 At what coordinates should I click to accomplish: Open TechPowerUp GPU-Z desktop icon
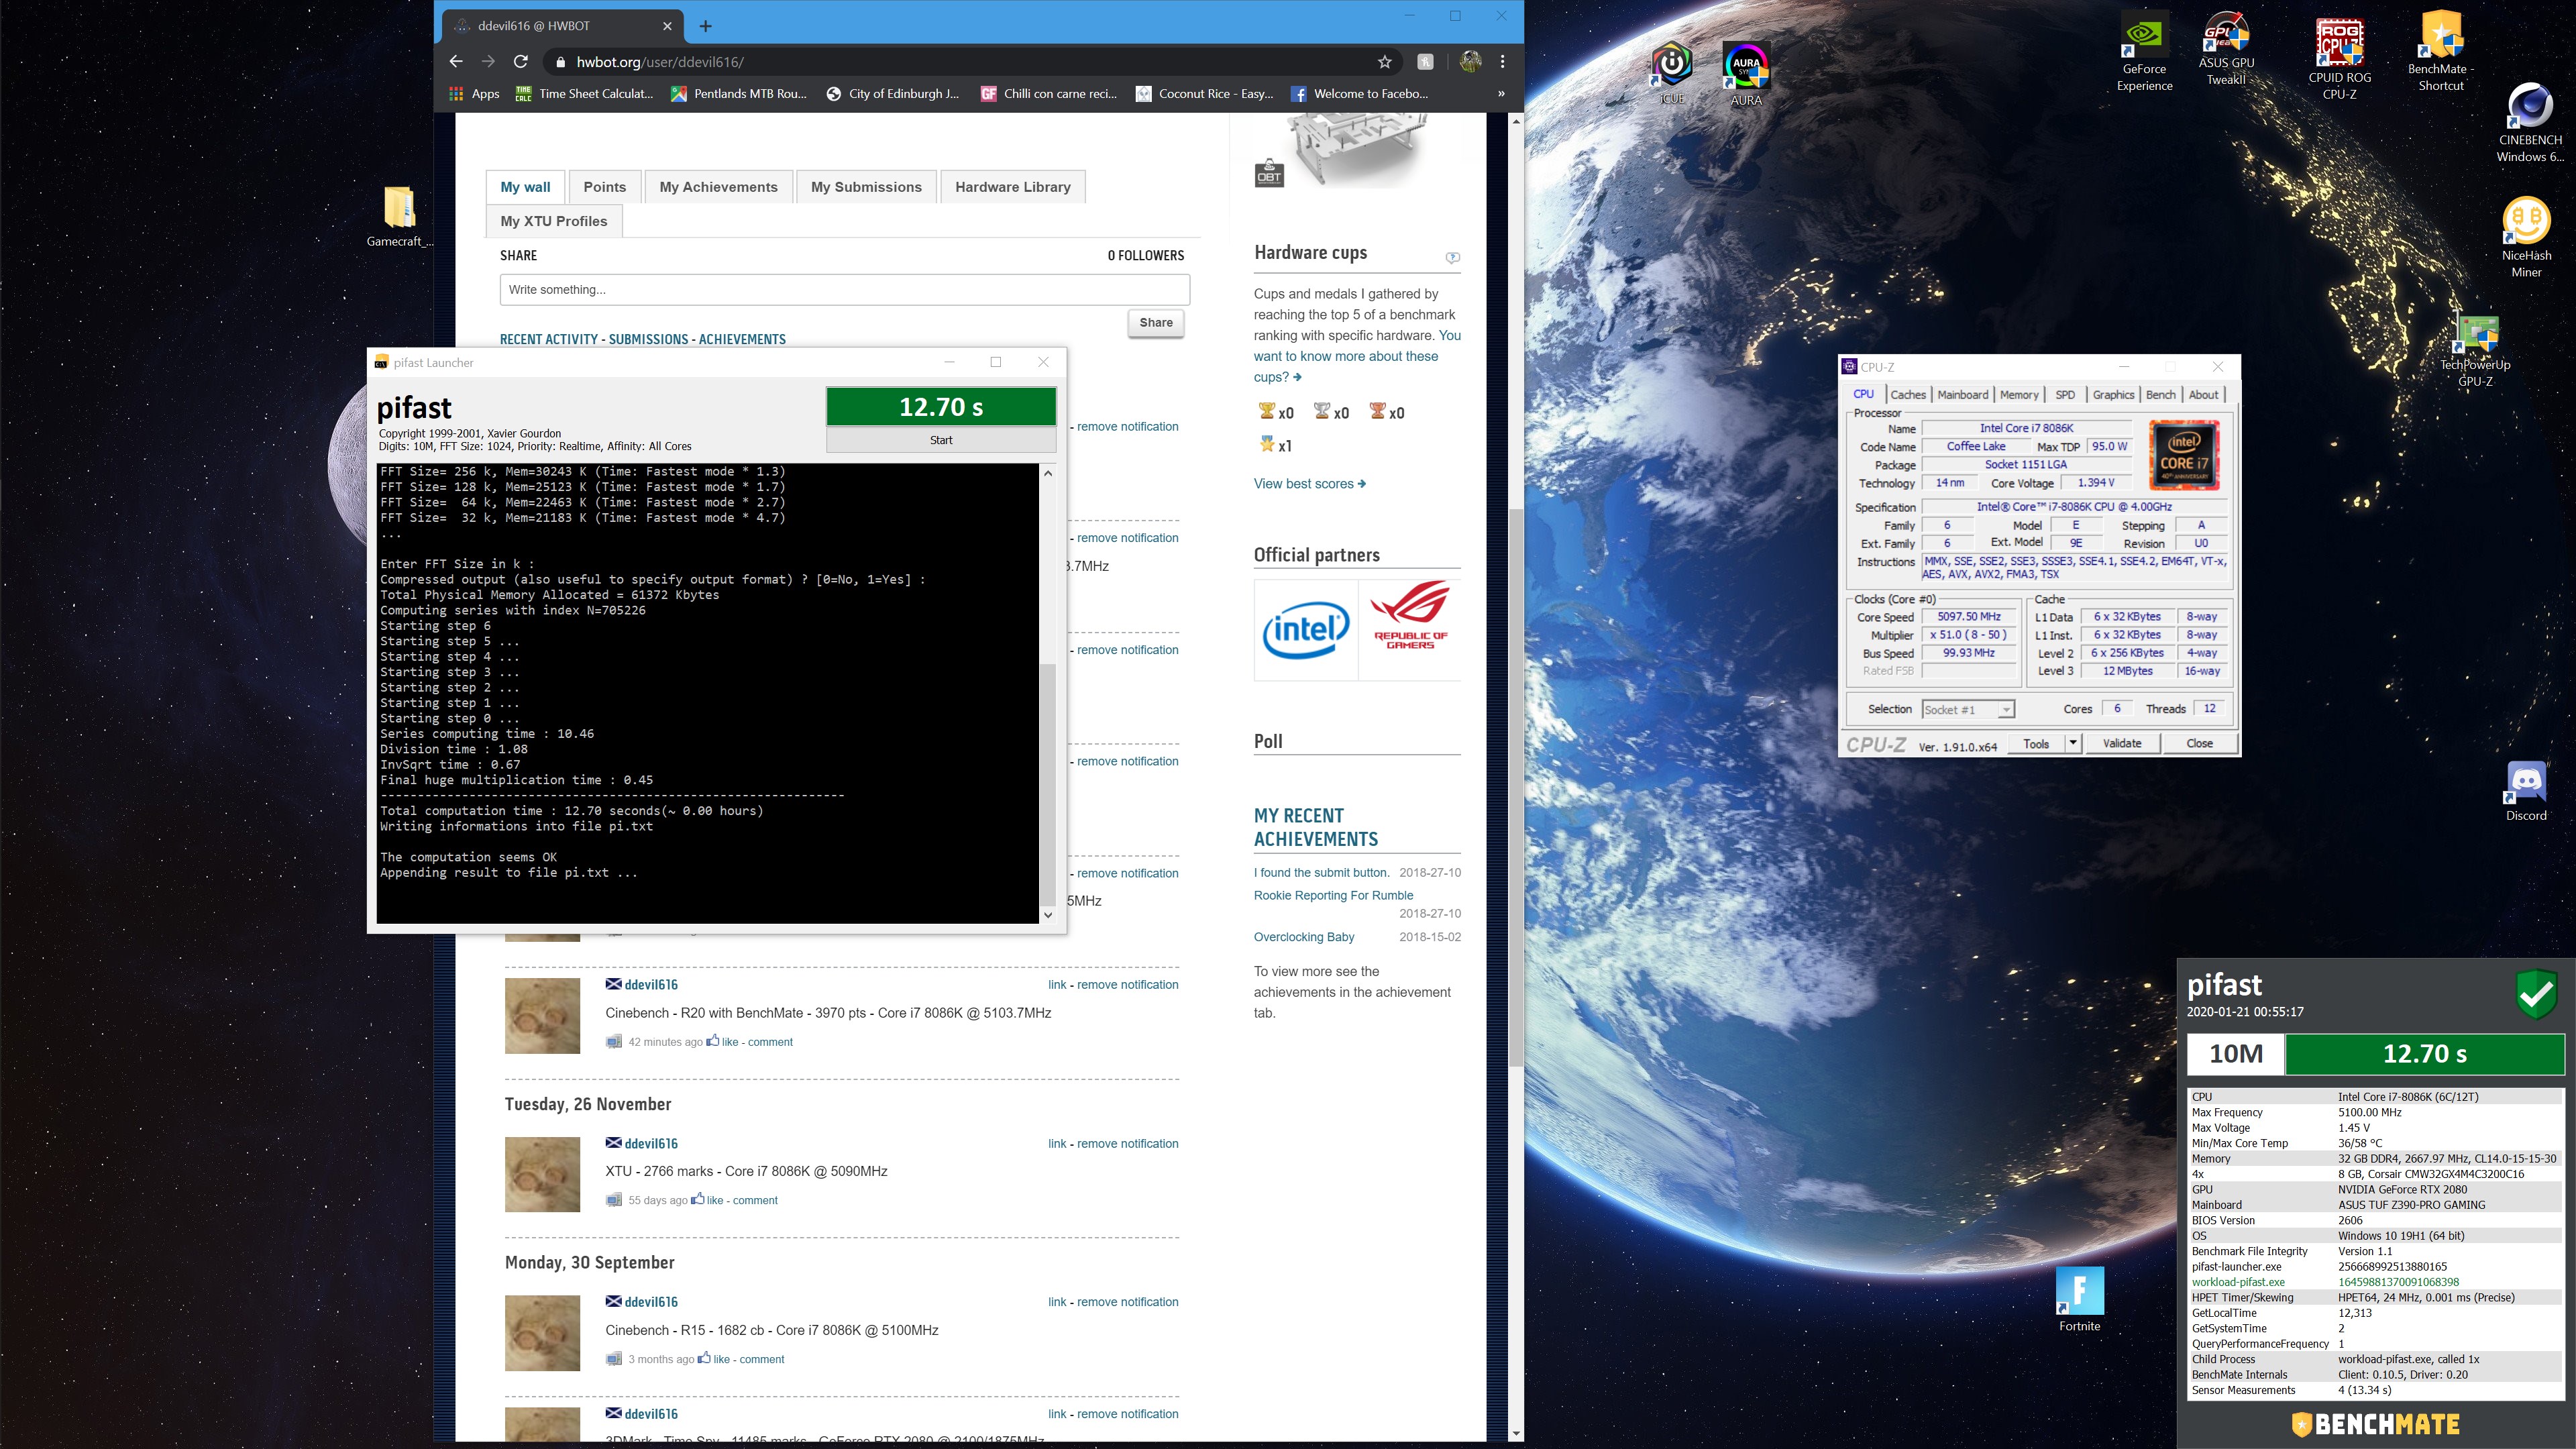[x=2475, y=350]
